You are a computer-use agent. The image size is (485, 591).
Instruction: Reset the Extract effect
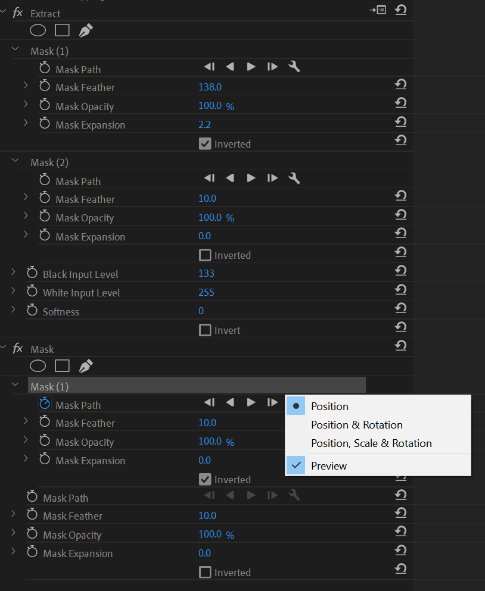click(x=400, y=10)
